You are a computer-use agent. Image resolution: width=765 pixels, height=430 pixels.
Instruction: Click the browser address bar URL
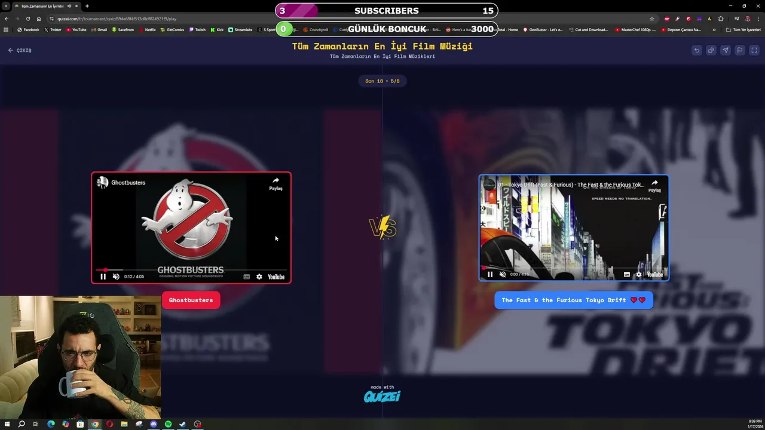117,19
